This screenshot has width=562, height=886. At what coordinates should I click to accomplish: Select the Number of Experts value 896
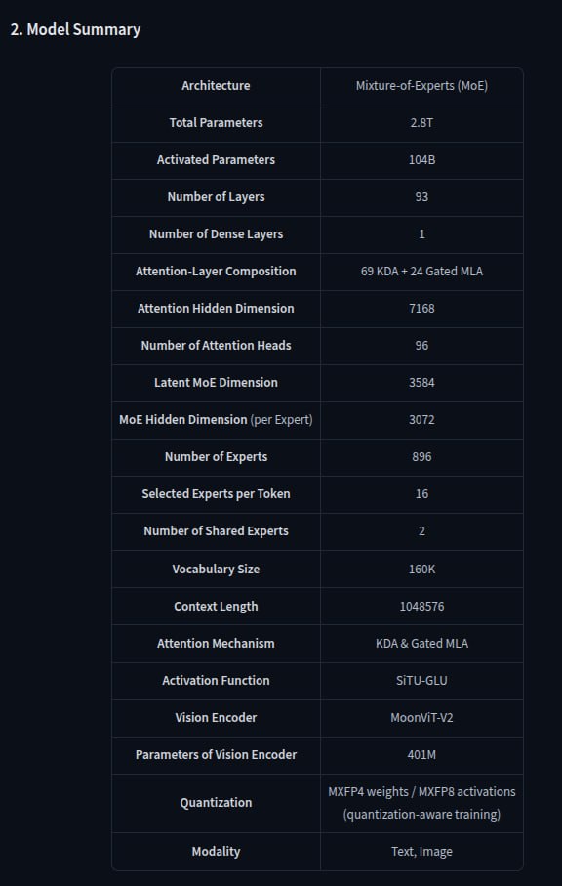(x=421, y=456)
